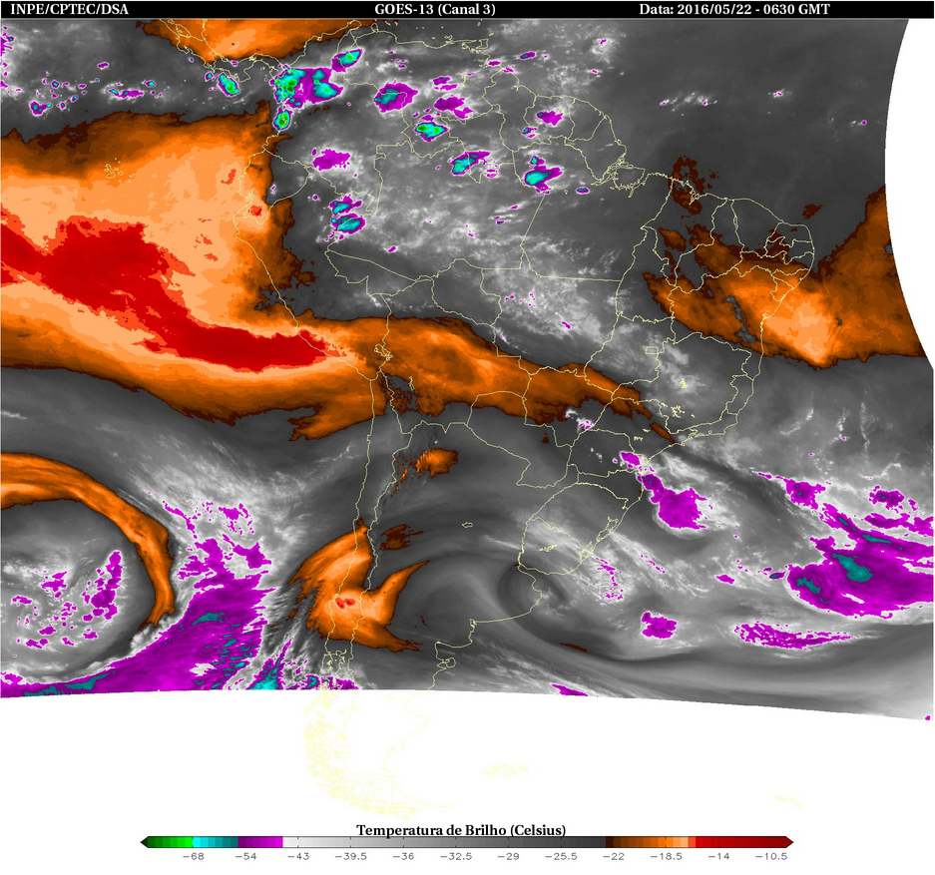This screenshot has width=935, height=875.
Task: Click the date 2016/05/22 - 0630 GMT label
Action: (x=734, y=10)
